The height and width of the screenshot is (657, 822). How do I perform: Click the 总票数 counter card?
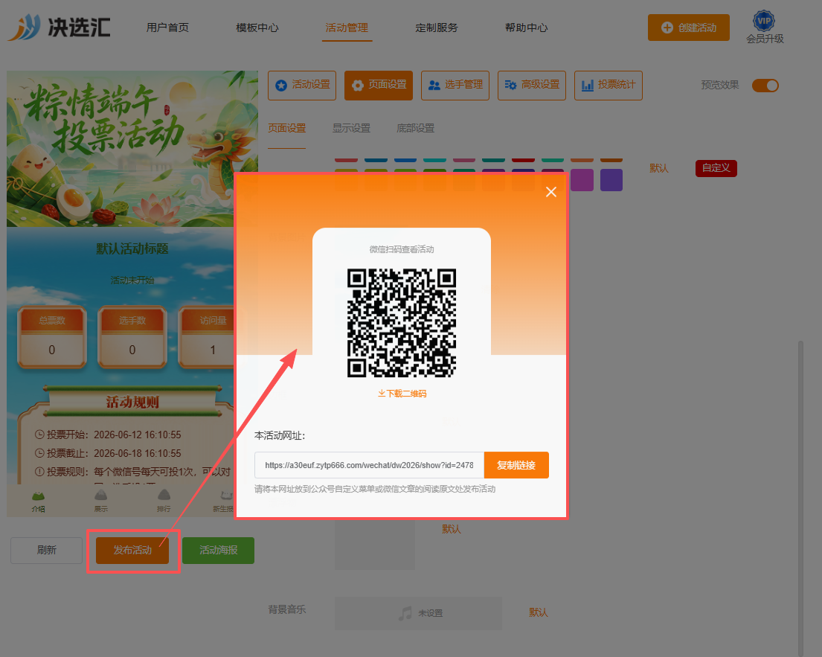click(52, 336)
